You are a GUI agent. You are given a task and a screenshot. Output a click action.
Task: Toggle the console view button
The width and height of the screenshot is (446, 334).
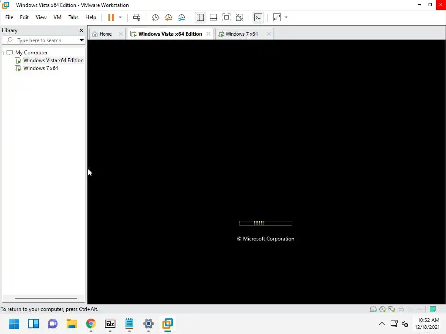point(258,17)
